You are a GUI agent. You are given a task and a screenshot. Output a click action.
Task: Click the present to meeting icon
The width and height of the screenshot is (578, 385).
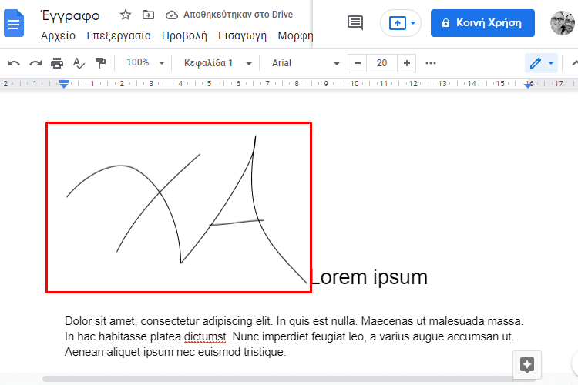click(398, 23)
